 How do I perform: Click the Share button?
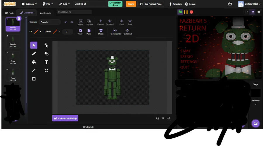[x=131, y=4]
